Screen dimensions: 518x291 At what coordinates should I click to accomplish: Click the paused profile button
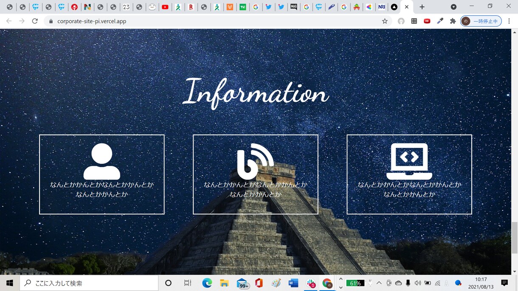(x=481, y=21)
